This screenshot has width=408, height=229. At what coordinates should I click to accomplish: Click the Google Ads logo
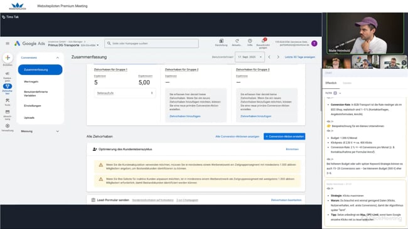(x=30, y=44)
